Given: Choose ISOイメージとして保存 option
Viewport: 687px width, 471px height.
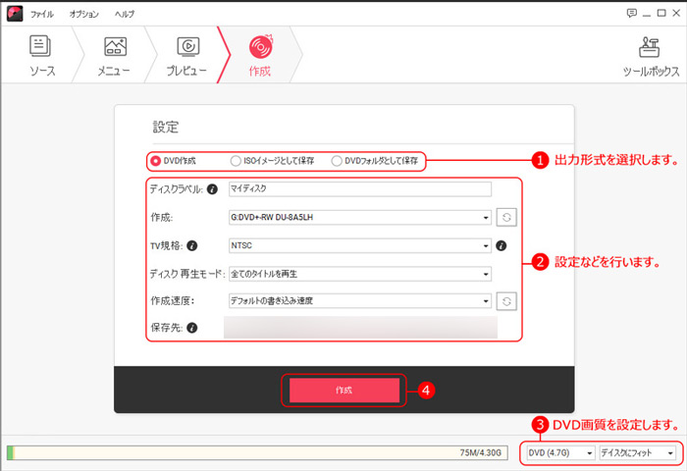Looking at the screenshot, I should (x=236, y=161).
